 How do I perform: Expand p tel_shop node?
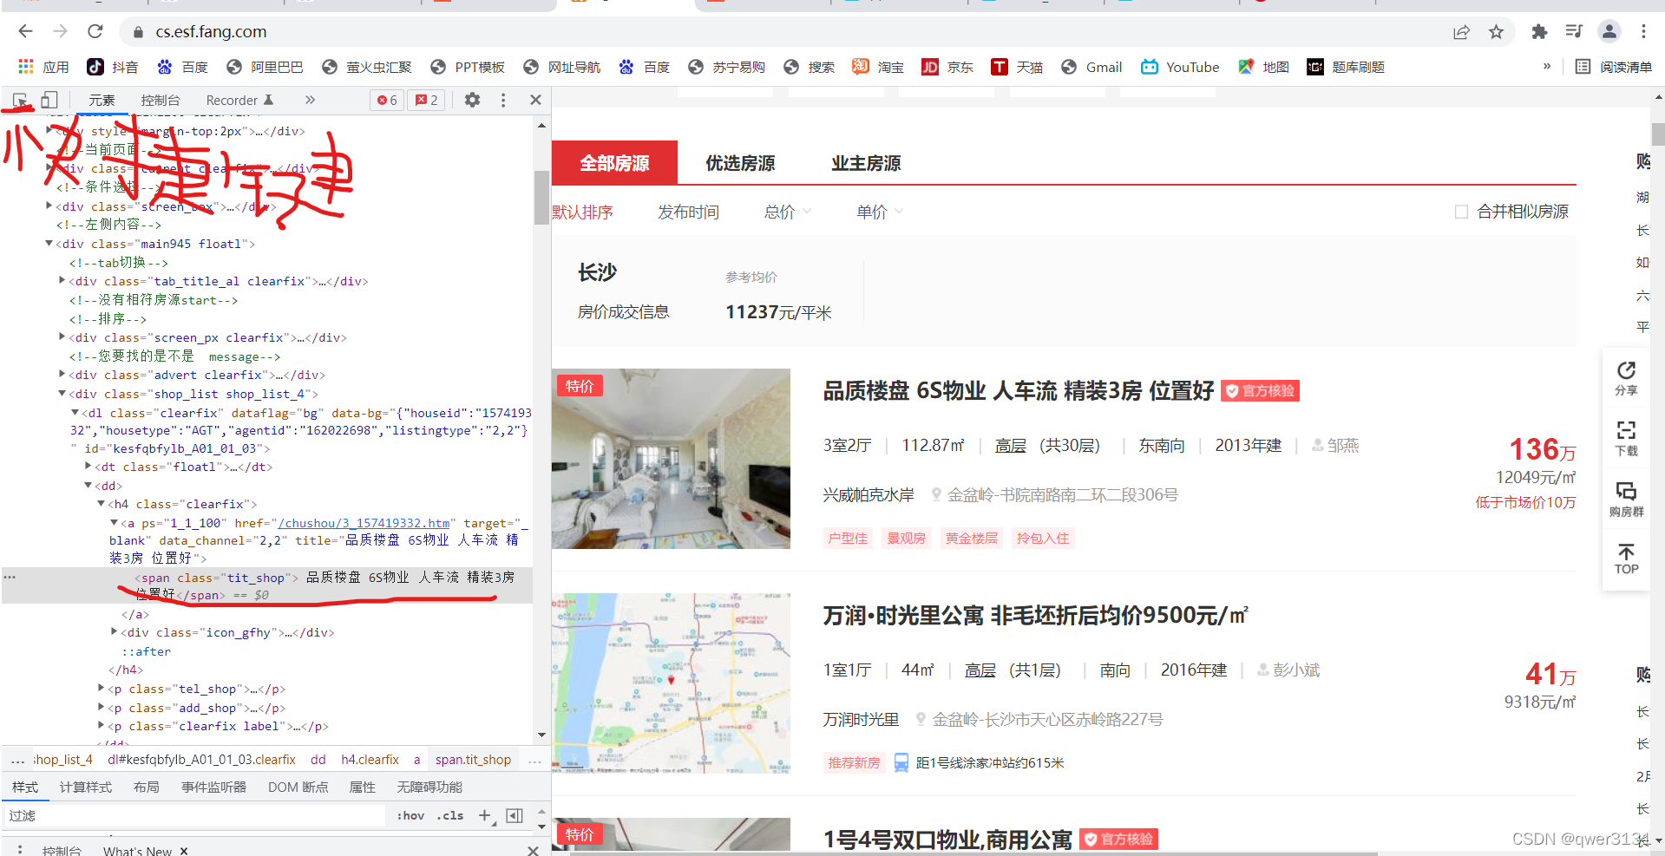[102, 688]
